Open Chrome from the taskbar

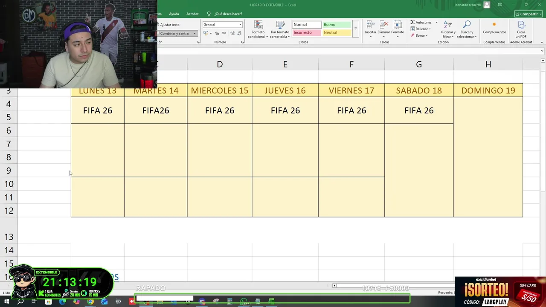point(90,301)
